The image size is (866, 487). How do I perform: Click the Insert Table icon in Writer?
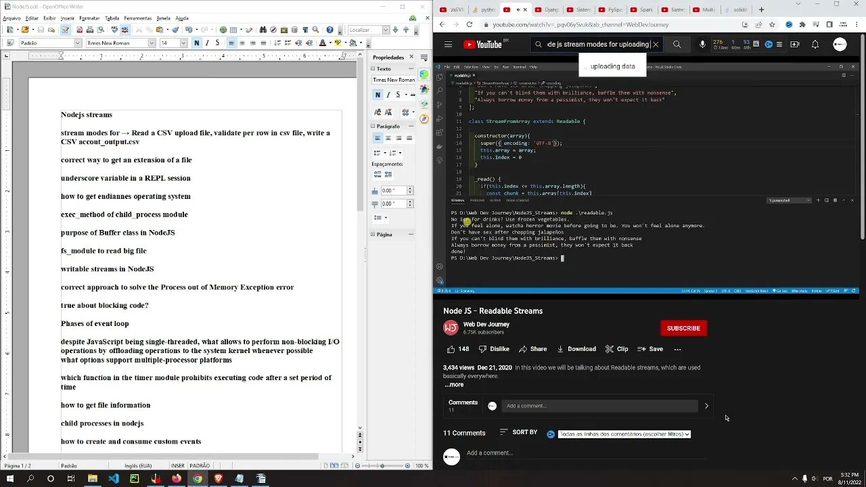tap(233, 30)
